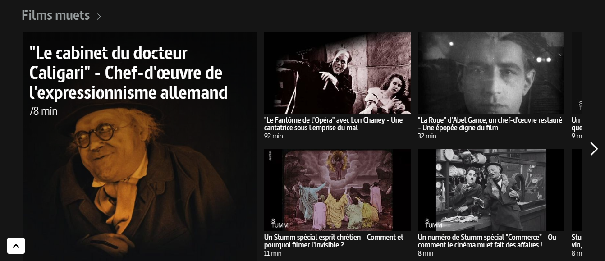Open the Films muets category heading
605x261 pixels.
click(x=56, y=15)
